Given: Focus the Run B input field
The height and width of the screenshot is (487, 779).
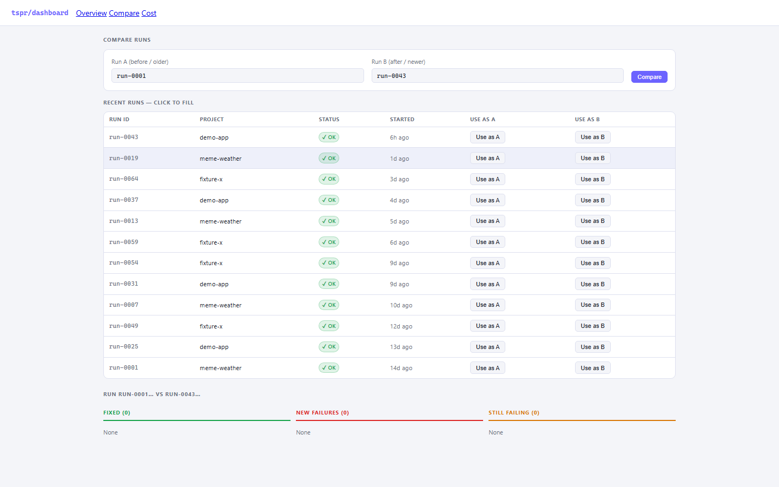Looking at the screenshot, I should pos(497,76).
